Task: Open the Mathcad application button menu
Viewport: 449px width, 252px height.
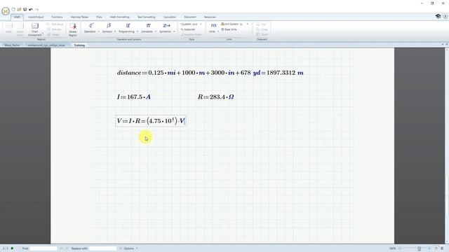Action: 6,11
